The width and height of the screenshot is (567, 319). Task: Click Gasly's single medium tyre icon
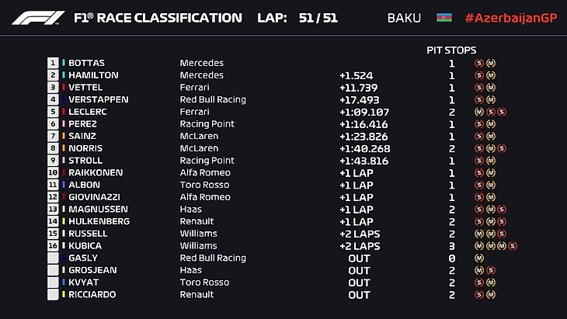[479, 258]
